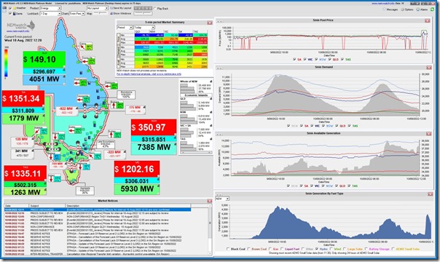Image resolution: width=440 pixels, height=262 pixels.
Task: Select the highlighted Prices Unchanged notice row
Action: pyautogui.click(x=98, y=210)
